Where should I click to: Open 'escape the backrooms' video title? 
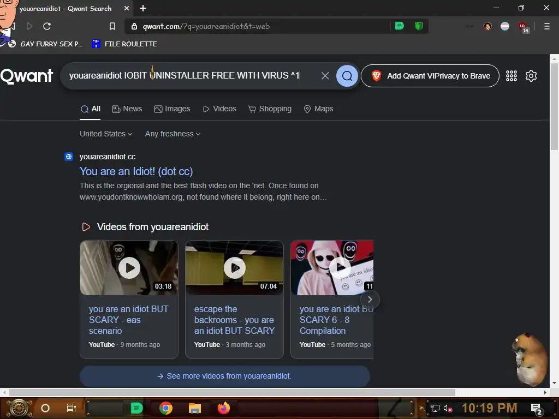pos(234,320)
